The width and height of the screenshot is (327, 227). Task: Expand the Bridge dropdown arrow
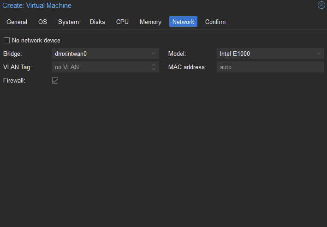(x=154, y=54)
